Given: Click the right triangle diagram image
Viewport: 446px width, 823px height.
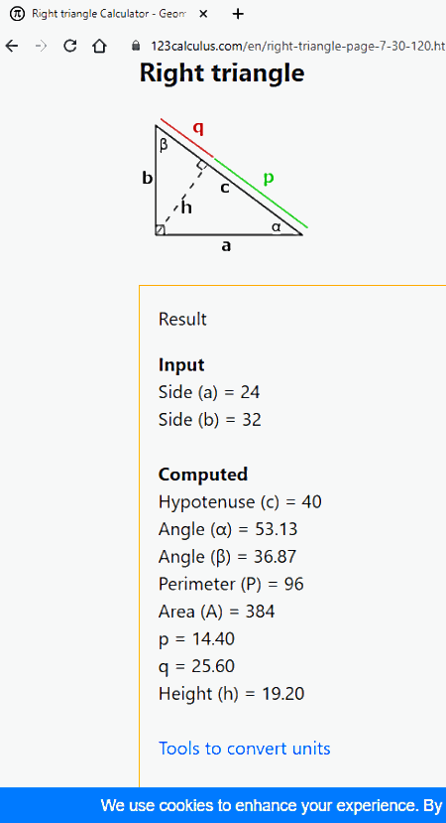Looking at the screenshot, I should click(x=224, y=186).
